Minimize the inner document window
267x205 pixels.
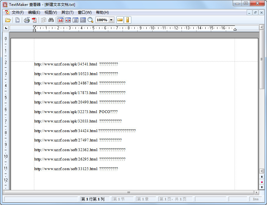click(249, 12)
